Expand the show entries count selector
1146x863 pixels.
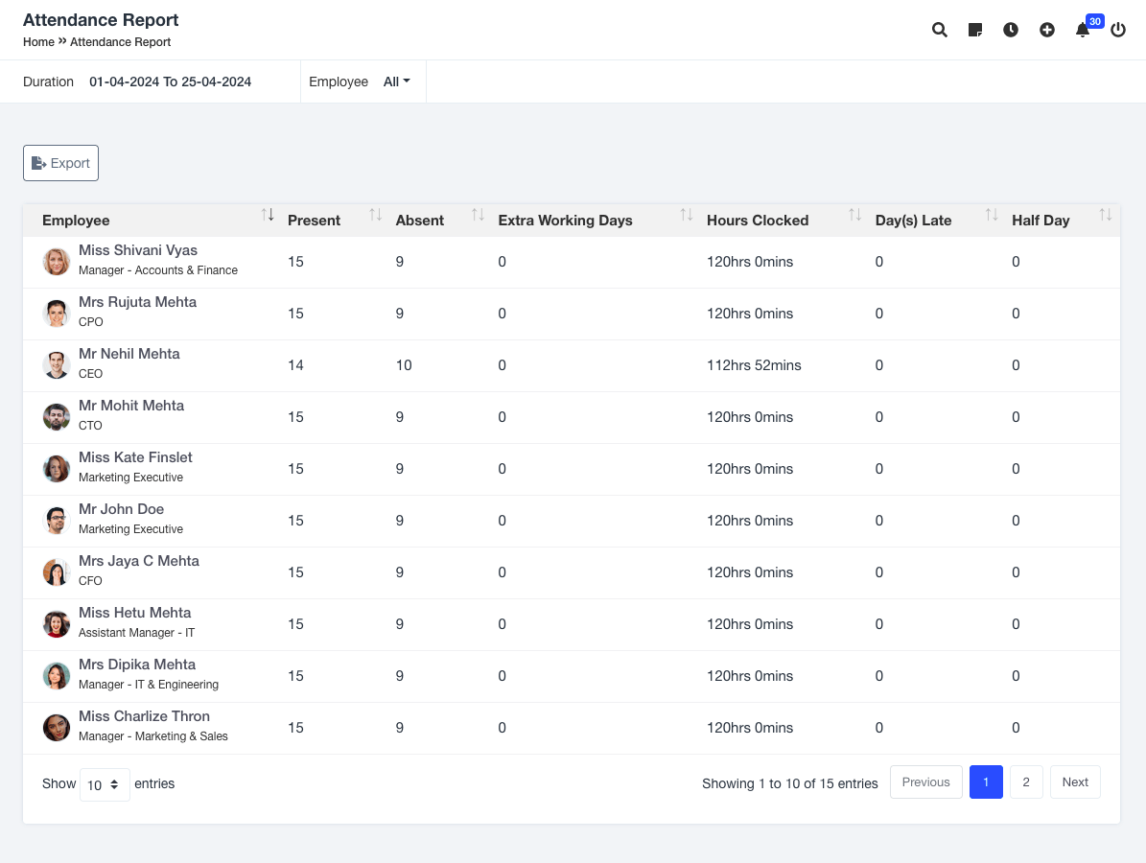tap(105, 784)
